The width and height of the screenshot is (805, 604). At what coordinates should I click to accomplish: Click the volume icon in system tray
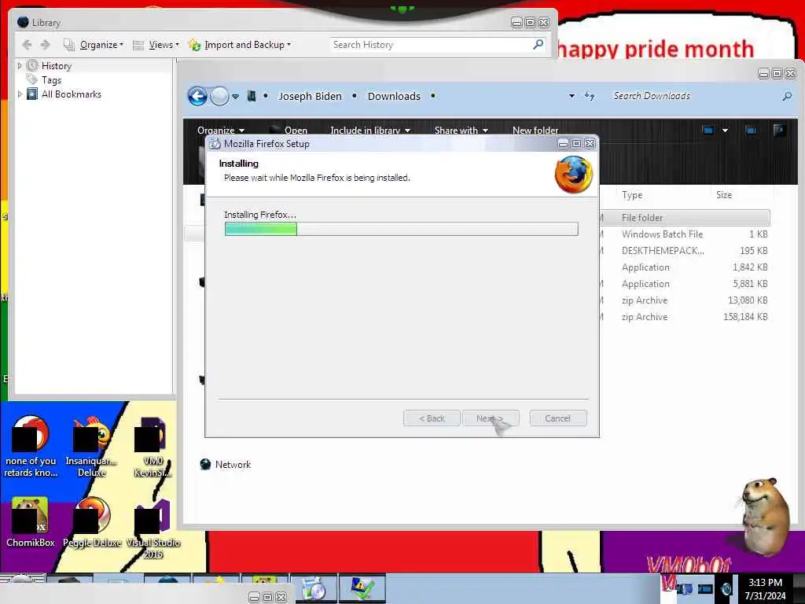(726, 588)
